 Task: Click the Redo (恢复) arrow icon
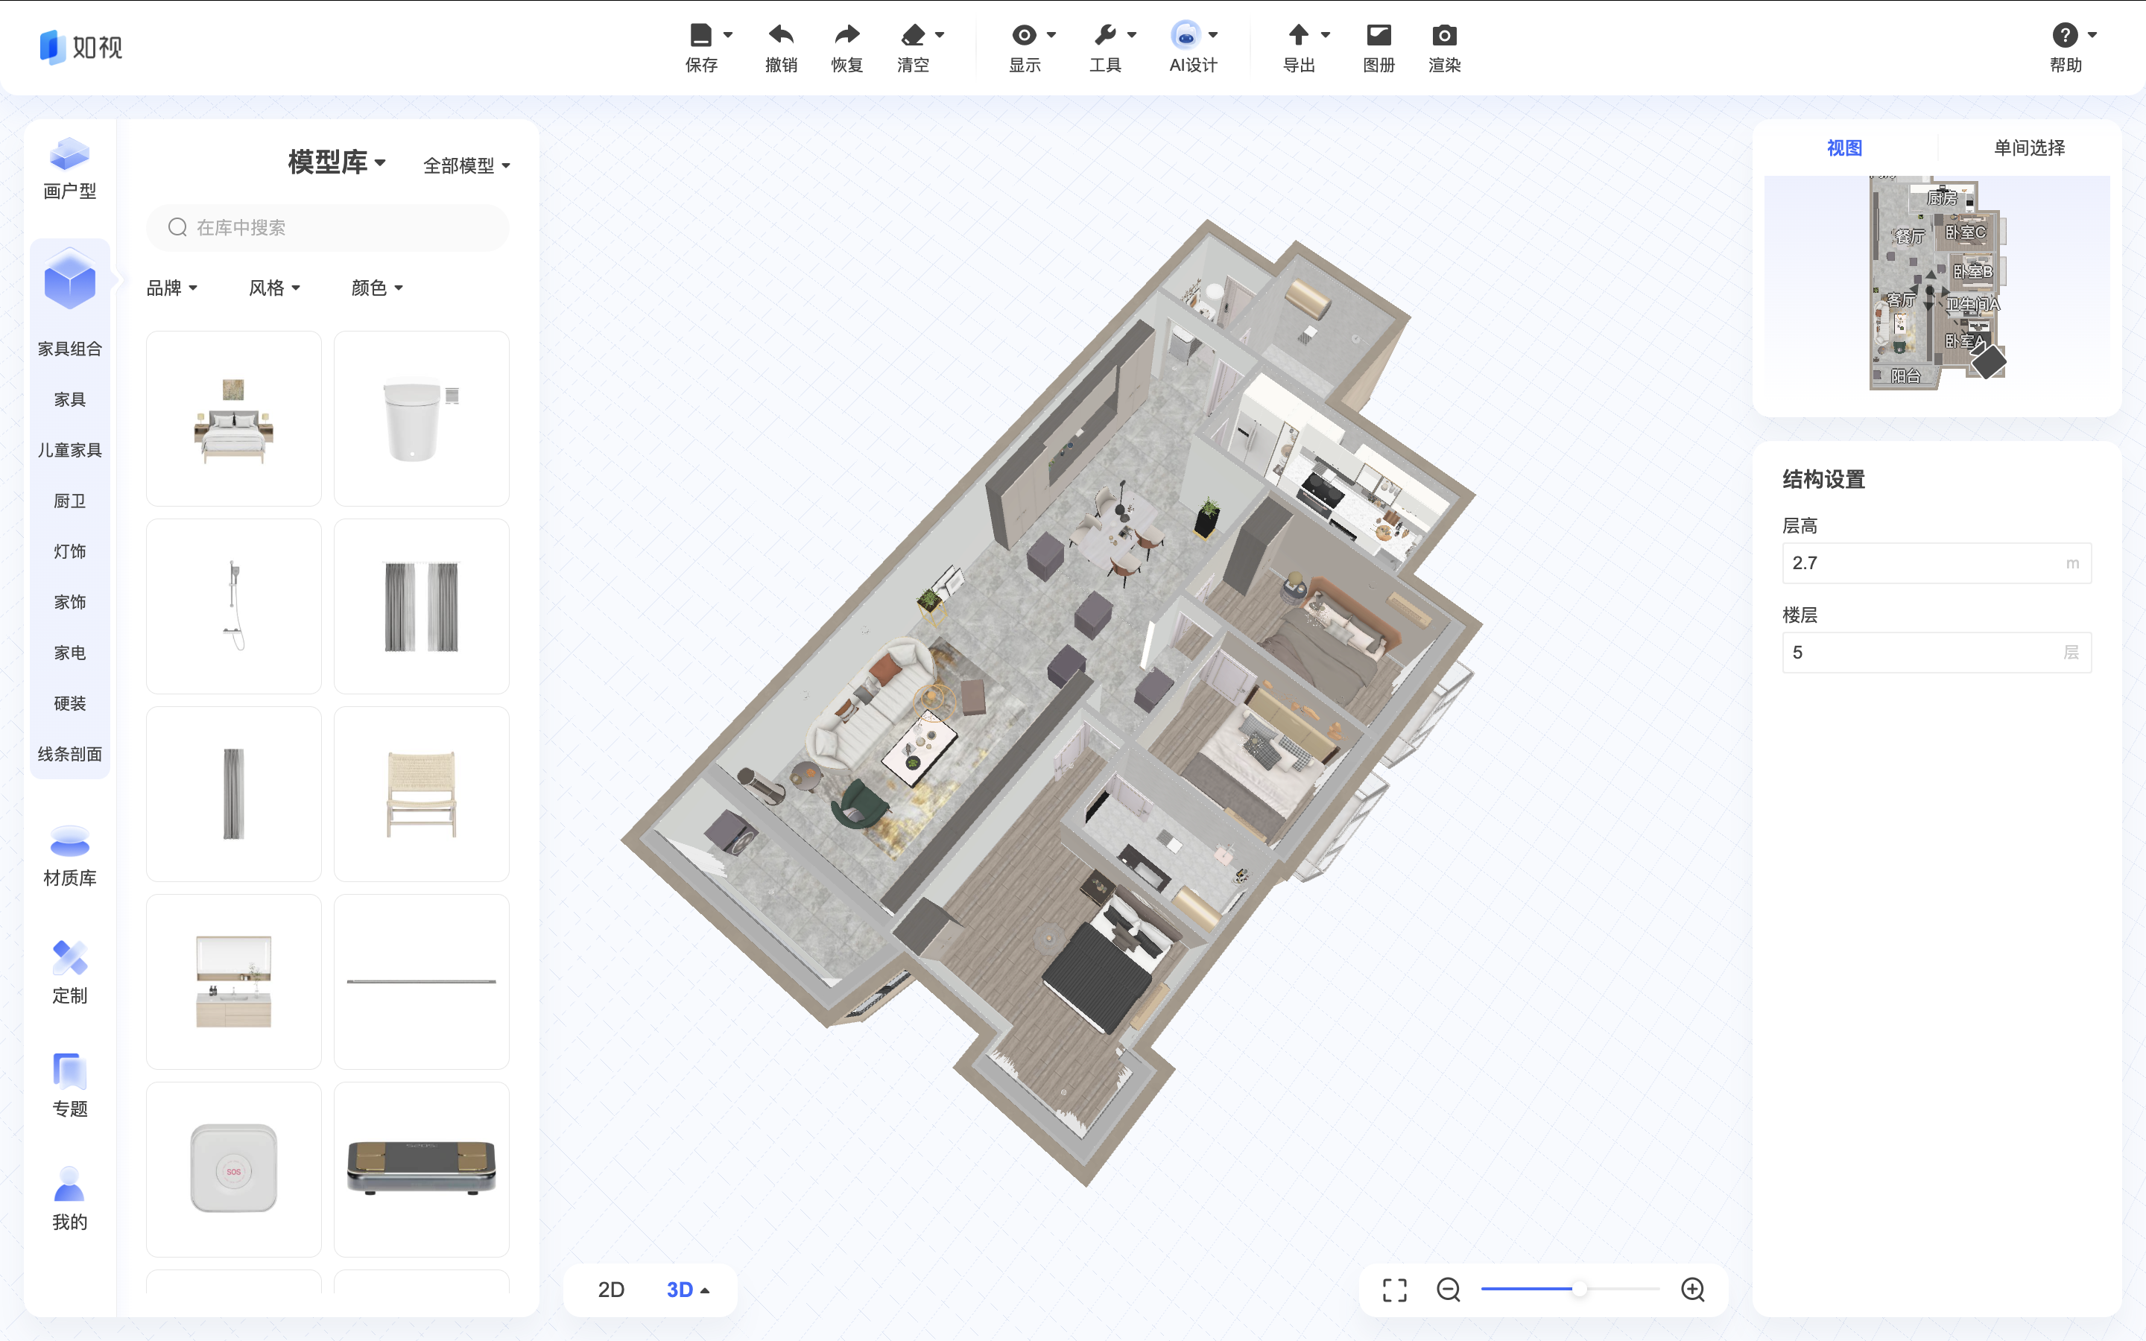(x=847, y=36)
